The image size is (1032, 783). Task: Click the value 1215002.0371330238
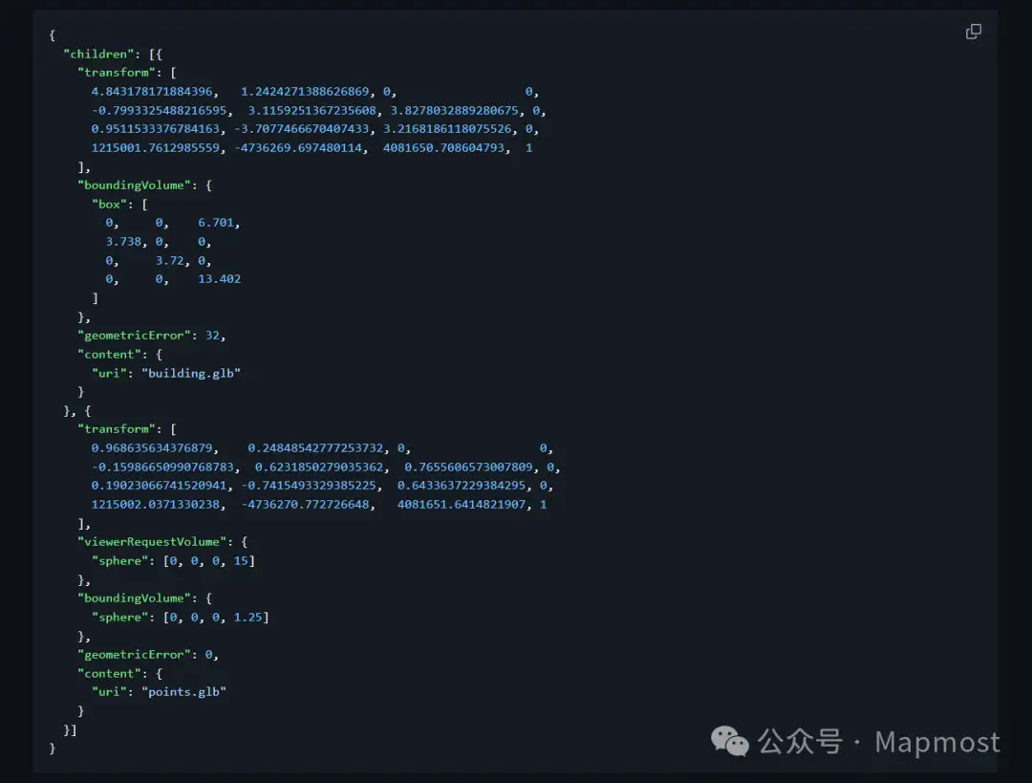point(156,505)
